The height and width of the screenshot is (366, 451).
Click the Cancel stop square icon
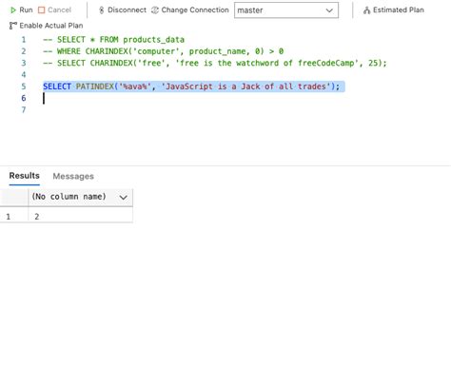tap(41, 10)
